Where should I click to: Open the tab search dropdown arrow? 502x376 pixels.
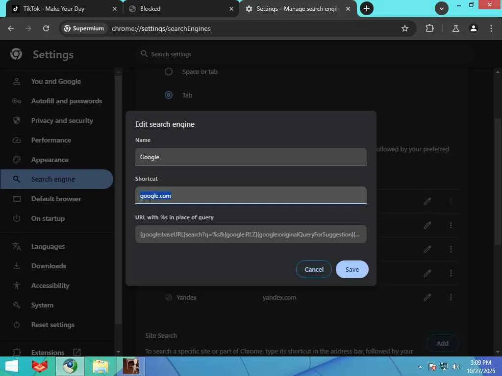click(x=442, y=9)
